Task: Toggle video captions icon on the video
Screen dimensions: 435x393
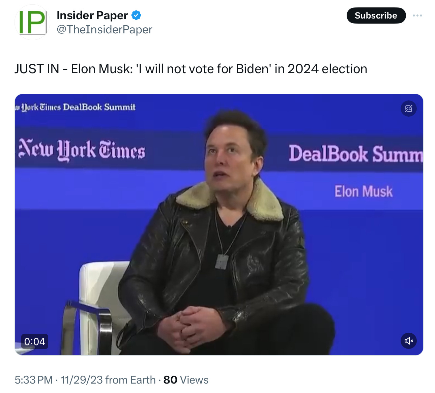Action: [x=409, y=109]
